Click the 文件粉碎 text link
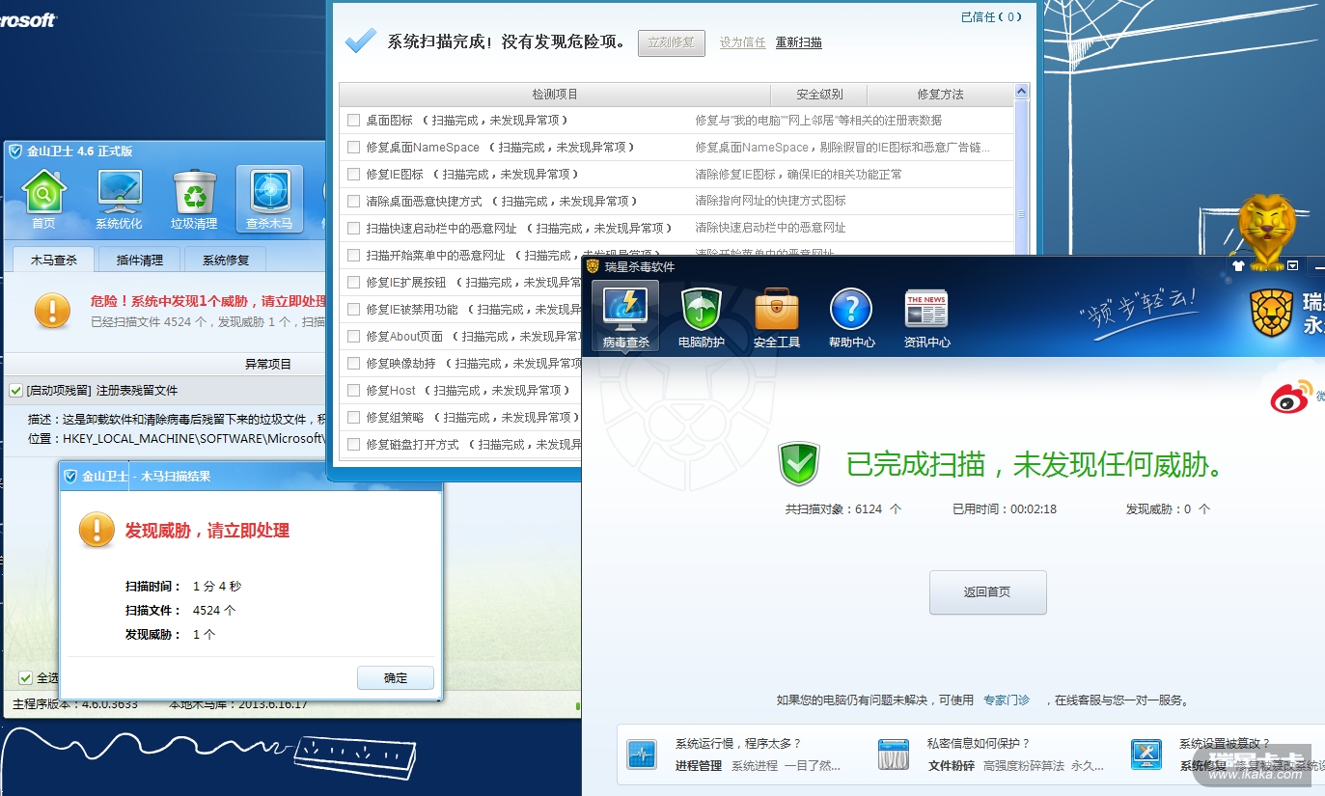The width and height of the screenshot is (1325, 796). [x=952, y=766]
